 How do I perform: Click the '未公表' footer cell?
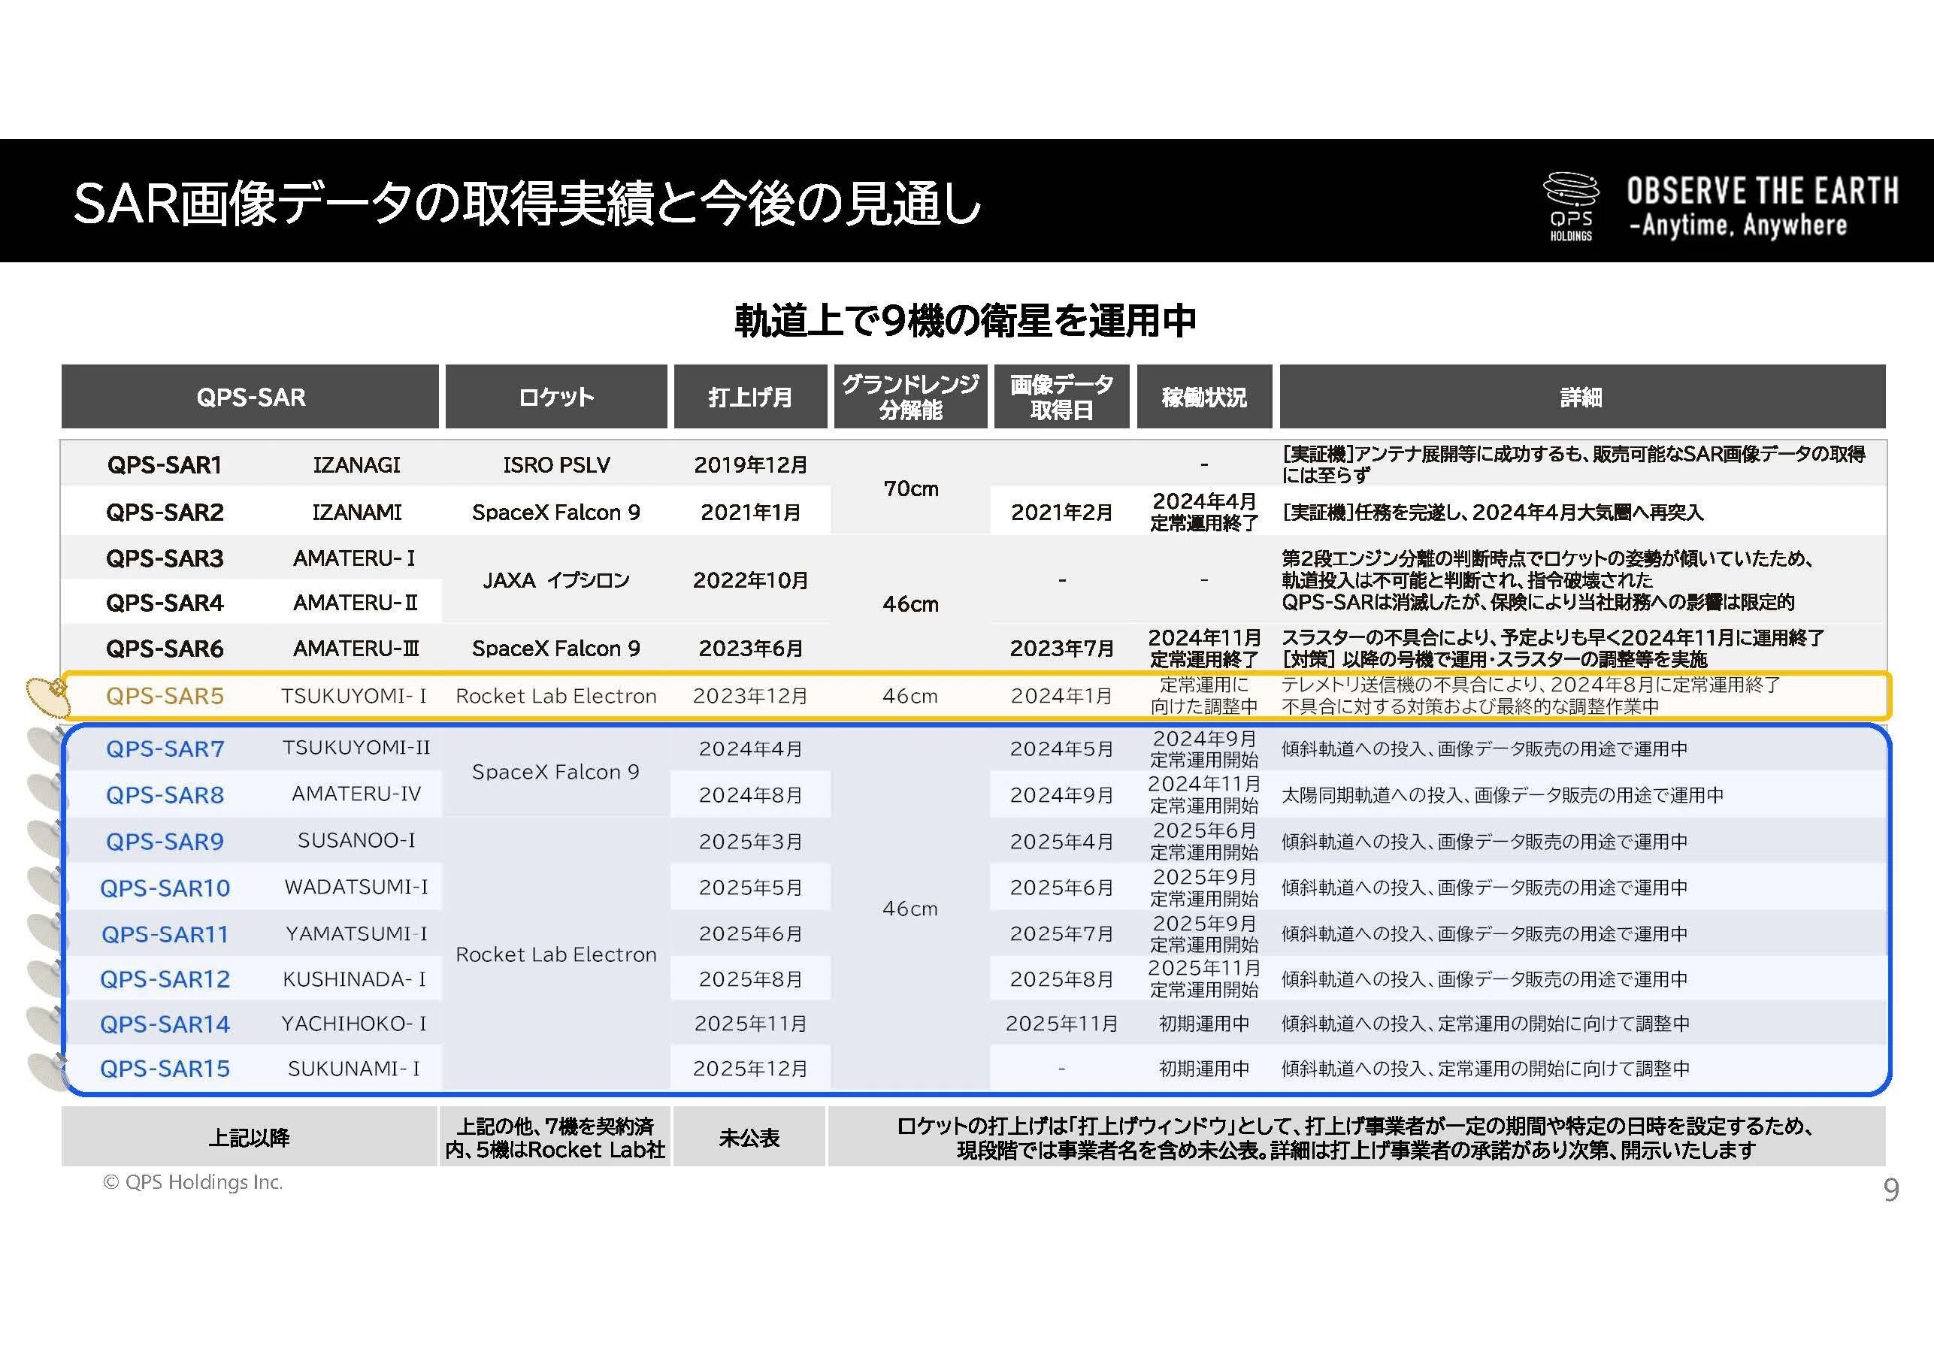749,1137
